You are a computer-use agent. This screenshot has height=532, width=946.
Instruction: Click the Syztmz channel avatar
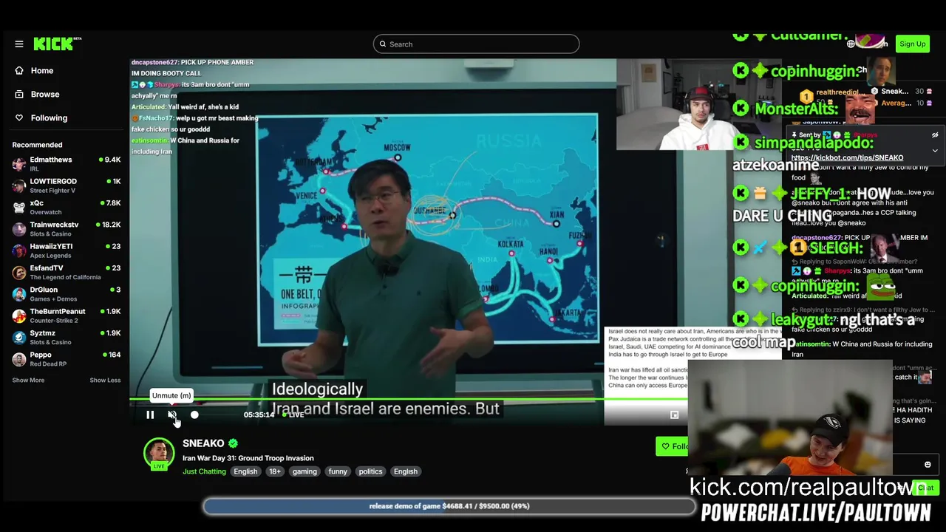pyautogui.click(x=19, y=338)
